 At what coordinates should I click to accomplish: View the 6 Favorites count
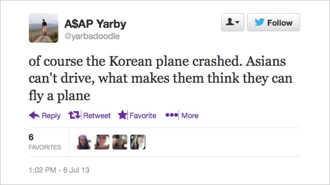[x=45, y=142]
